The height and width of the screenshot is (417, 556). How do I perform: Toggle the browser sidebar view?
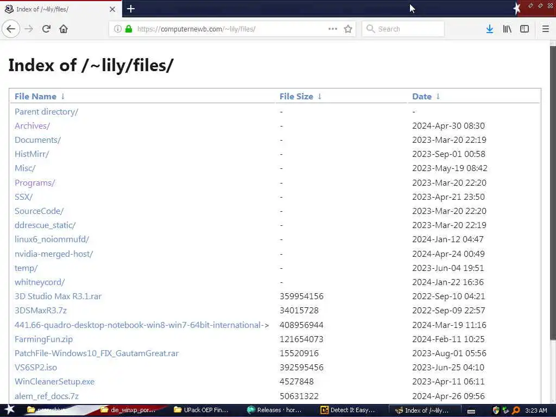click(x=525, y=29)
